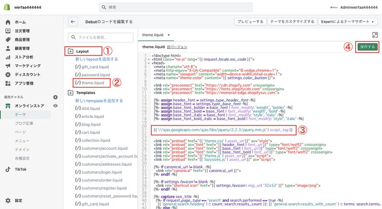The width and height of the screenshot is (382, 209).
Task: Open 旧バージョン older versions link
Action: pyautogui.click(x=177, y=47)
